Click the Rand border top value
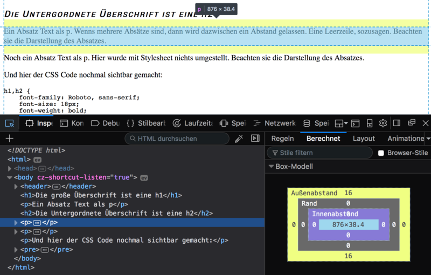Viewport: 431px width, 275px height. (348, 203)
